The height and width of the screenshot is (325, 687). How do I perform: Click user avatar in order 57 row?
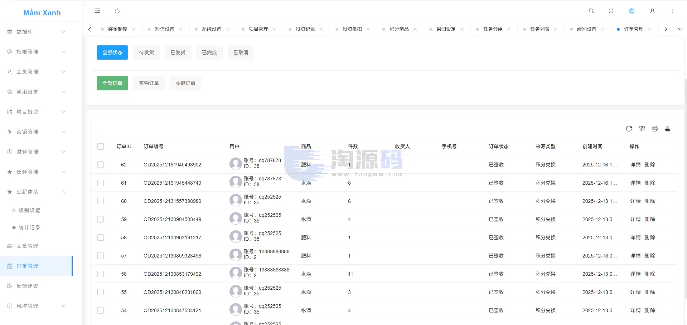click(236, 255)
